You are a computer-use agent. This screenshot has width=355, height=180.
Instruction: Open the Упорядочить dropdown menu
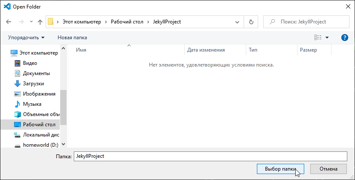(26, 38)
